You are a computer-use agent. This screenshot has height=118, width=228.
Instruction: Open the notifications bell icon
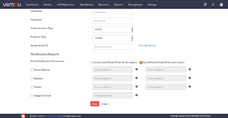(213, 4)
